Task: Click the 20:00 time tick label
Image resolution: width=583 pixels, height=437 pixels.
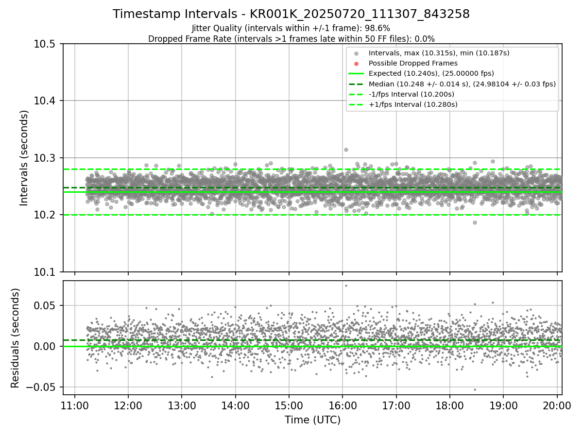Action: pyautogui.click(x=557, y=405)
